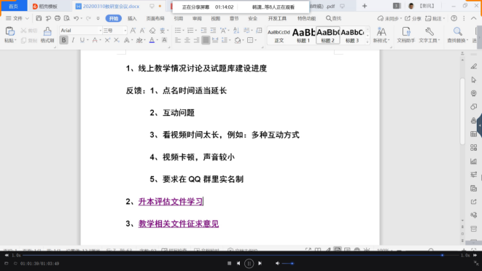Pause the video with the playback button
Viewport: 482px width, 271px height.
coord(249,263)
